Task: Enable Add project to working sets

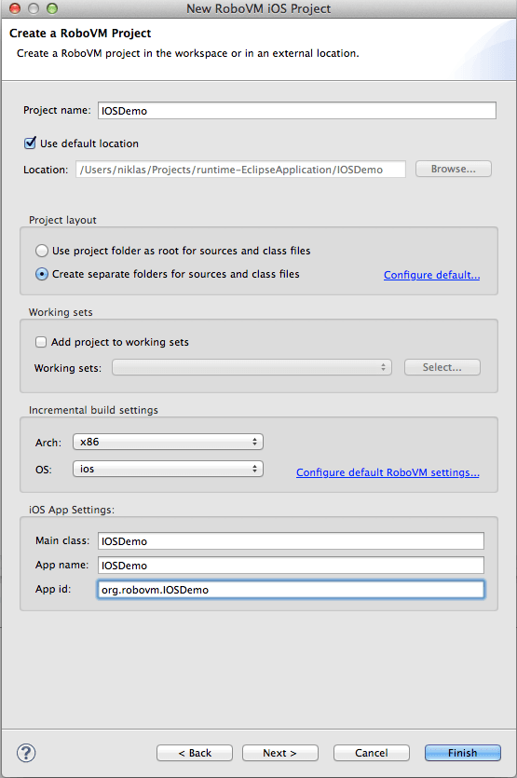Action: pyautogui.click(x=41, y=342)
